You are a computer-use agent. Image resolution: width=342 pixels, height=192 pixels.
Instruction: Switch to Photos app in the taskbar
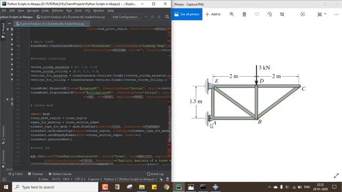(x=191, y=187)
